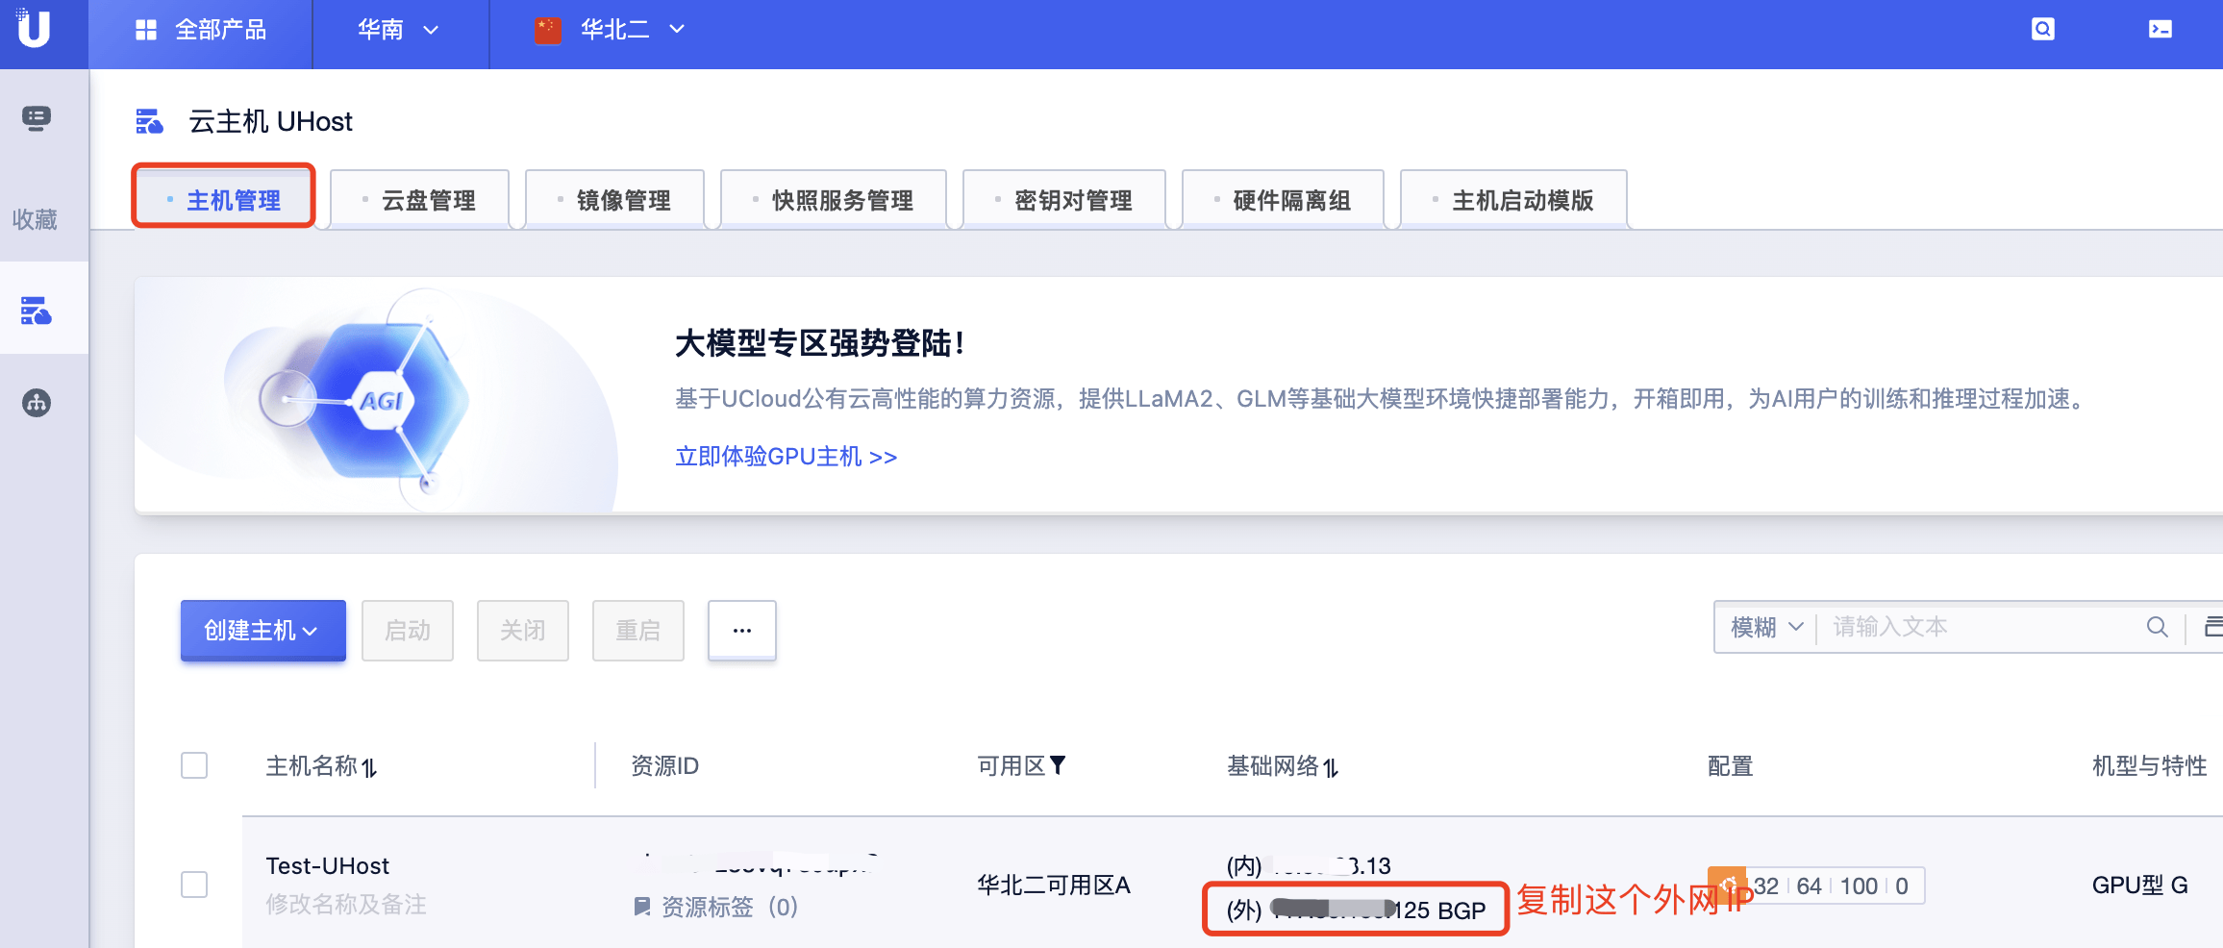
Task: Click the external IP ending 125 BGP
Action: pos(1356,911)
